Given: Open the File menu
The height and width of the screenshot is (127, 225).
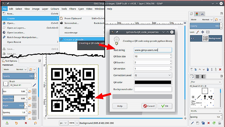Looking at the screenshot, I should [5, 9].
